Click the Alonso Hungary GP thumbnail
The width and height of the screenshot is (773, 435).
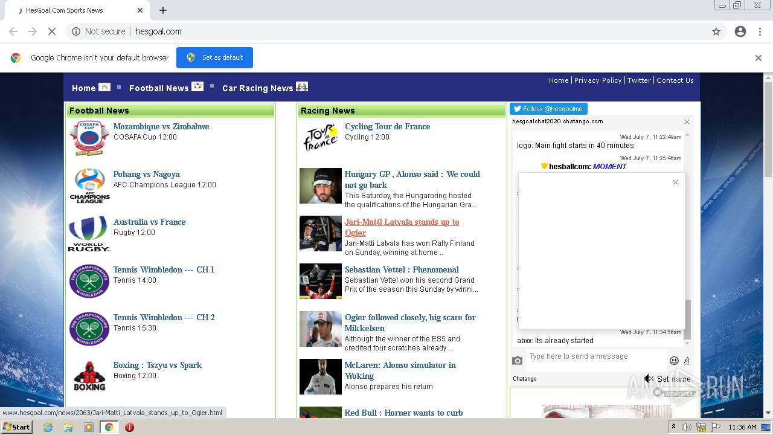[321, 186]
